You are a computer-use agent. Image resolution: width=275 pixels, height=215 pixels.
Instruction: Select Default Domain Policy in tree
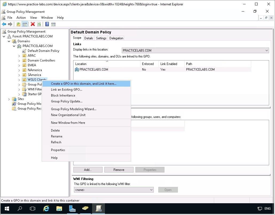tap(43, 51)
